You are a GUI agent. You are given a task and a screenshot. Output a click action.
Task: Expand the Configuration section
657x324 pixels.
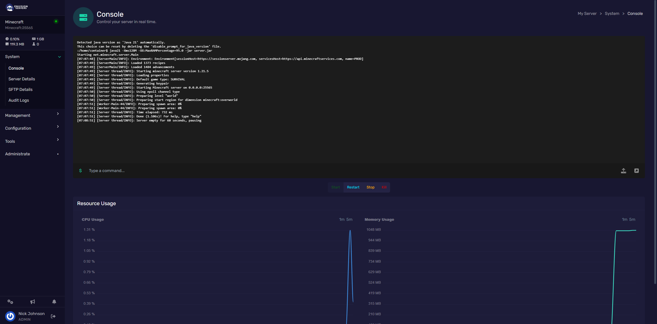coord(32,128)
